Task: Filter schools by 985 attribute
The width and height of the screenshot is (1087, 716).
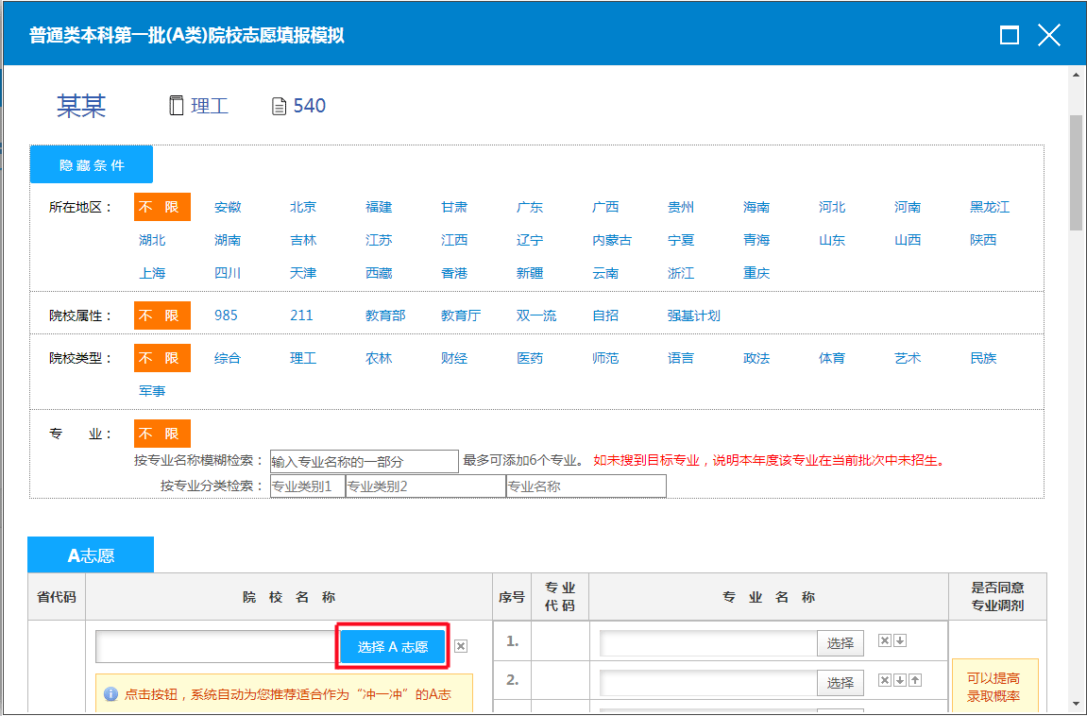Action: click(x=226, y=315)
